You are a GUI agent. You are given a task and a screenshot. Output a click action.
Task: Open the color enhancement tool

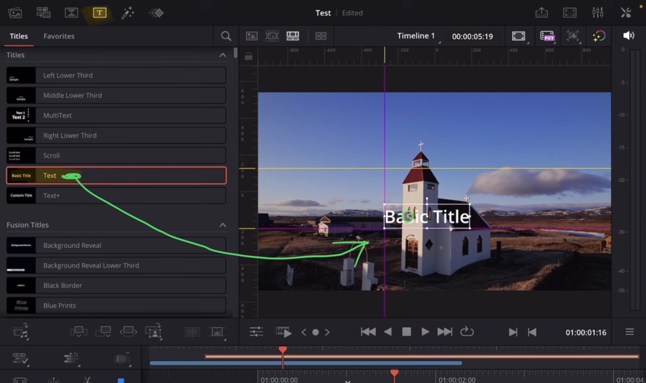(599, 36)
